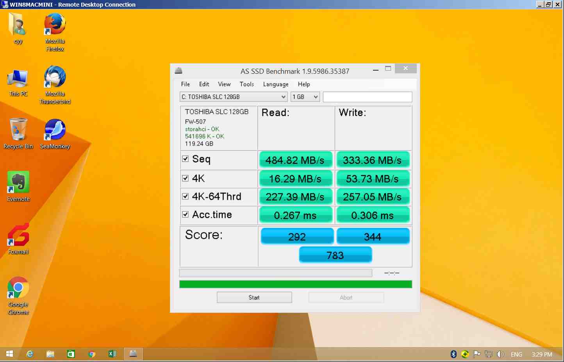Toggle the Acc.time test checkbox
This screenshot has width=564, height=362.
(186, 215)
